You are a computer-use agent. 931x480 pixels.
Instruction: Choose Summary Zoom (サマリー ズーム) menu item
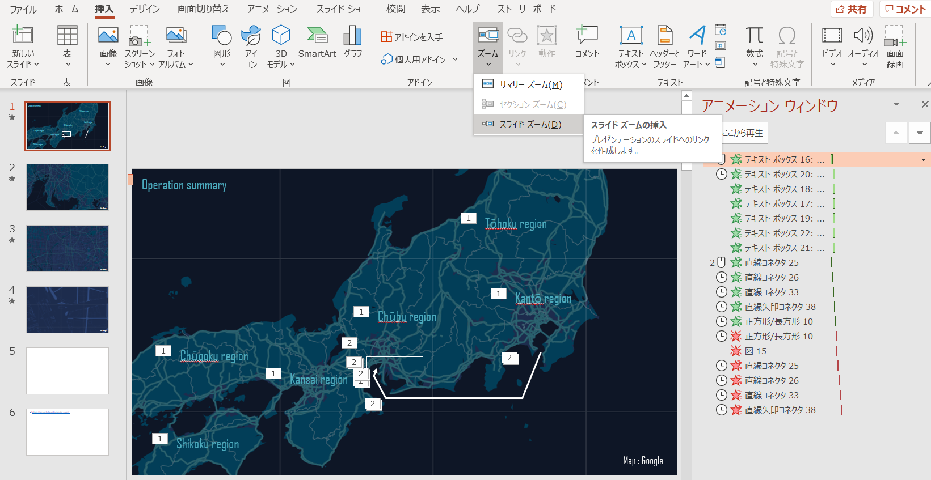click(530, 85)
